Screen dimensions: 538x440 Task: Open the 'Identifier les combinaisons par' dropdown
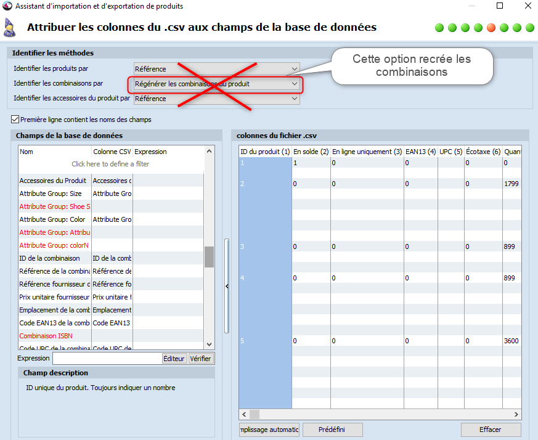[x=216, y=84]
